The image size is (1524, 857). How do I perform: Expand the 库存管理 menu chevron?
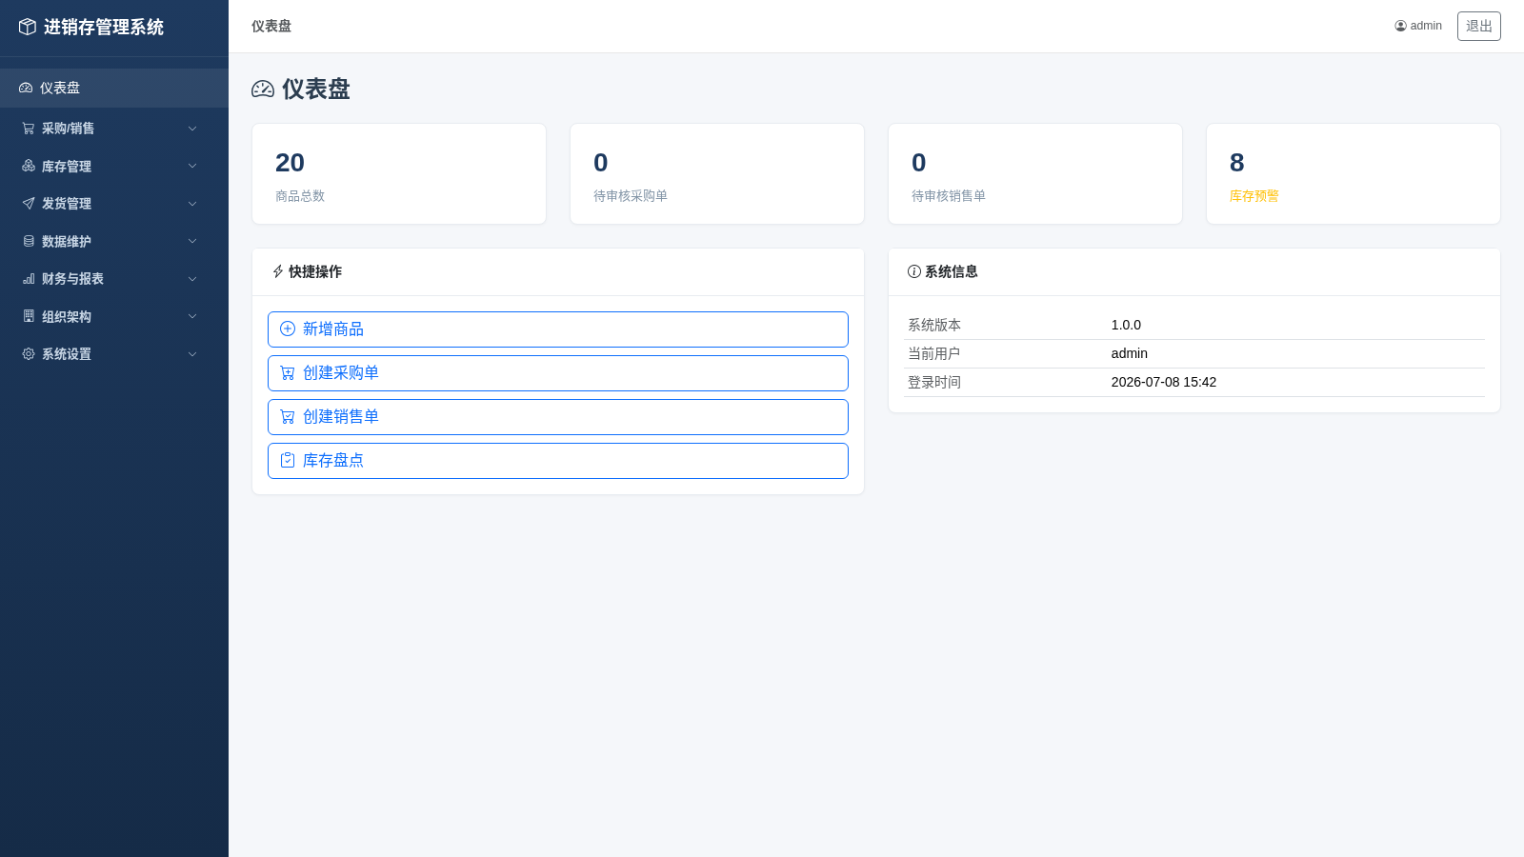click(x=192, y=166)
